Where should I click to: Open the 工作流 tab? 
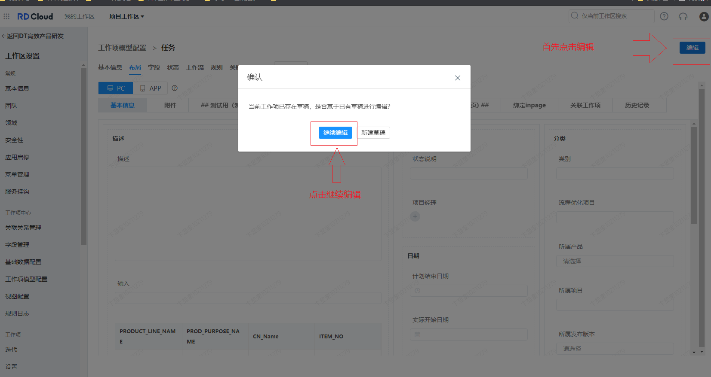click(x=195, y=67)
